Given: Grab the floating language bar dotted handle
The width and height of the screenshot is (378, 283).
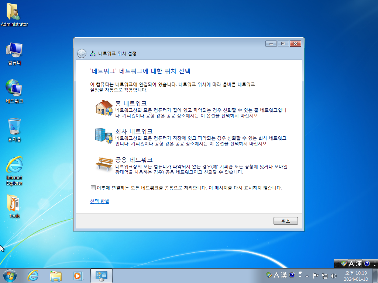Looking at the screenshot, I should 337,264.
